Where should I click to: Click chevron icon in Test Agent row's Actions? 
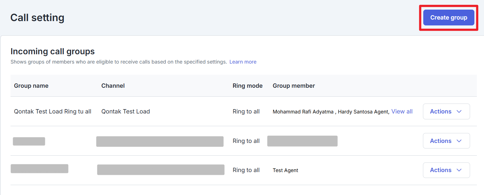[459, 170]
